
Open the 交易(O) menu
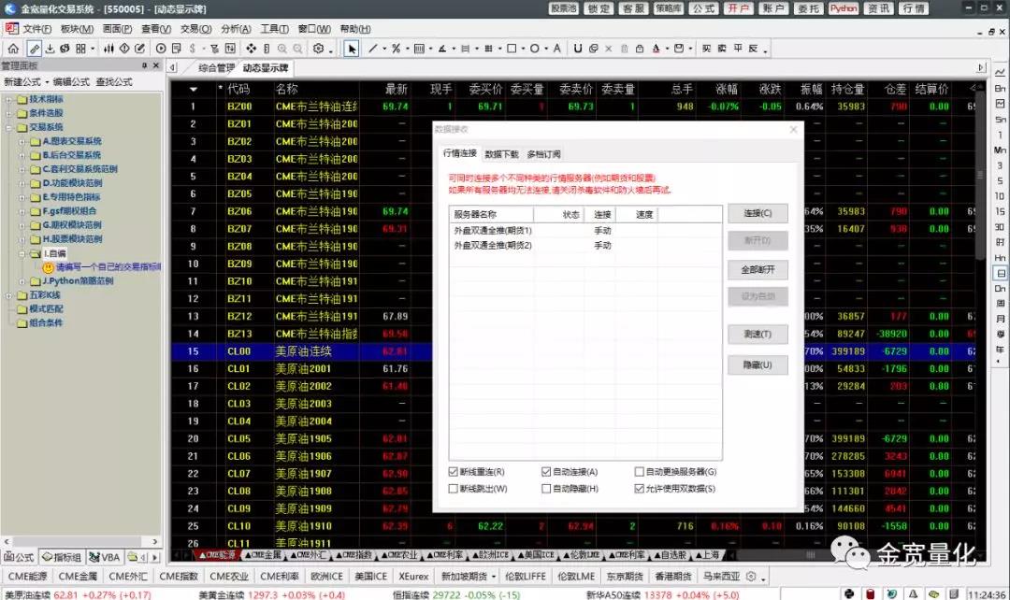(x=195, y=29)
